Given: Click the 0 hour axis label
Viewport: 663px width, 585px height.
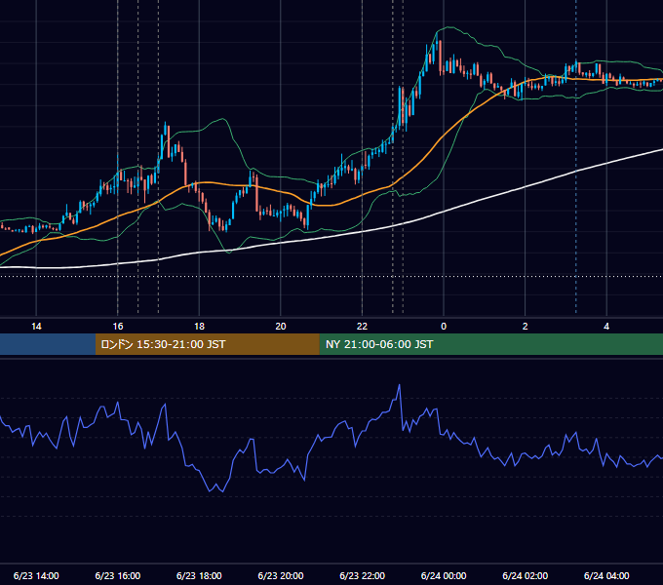Looking at the screenshot, I should [x=444, y=327].
